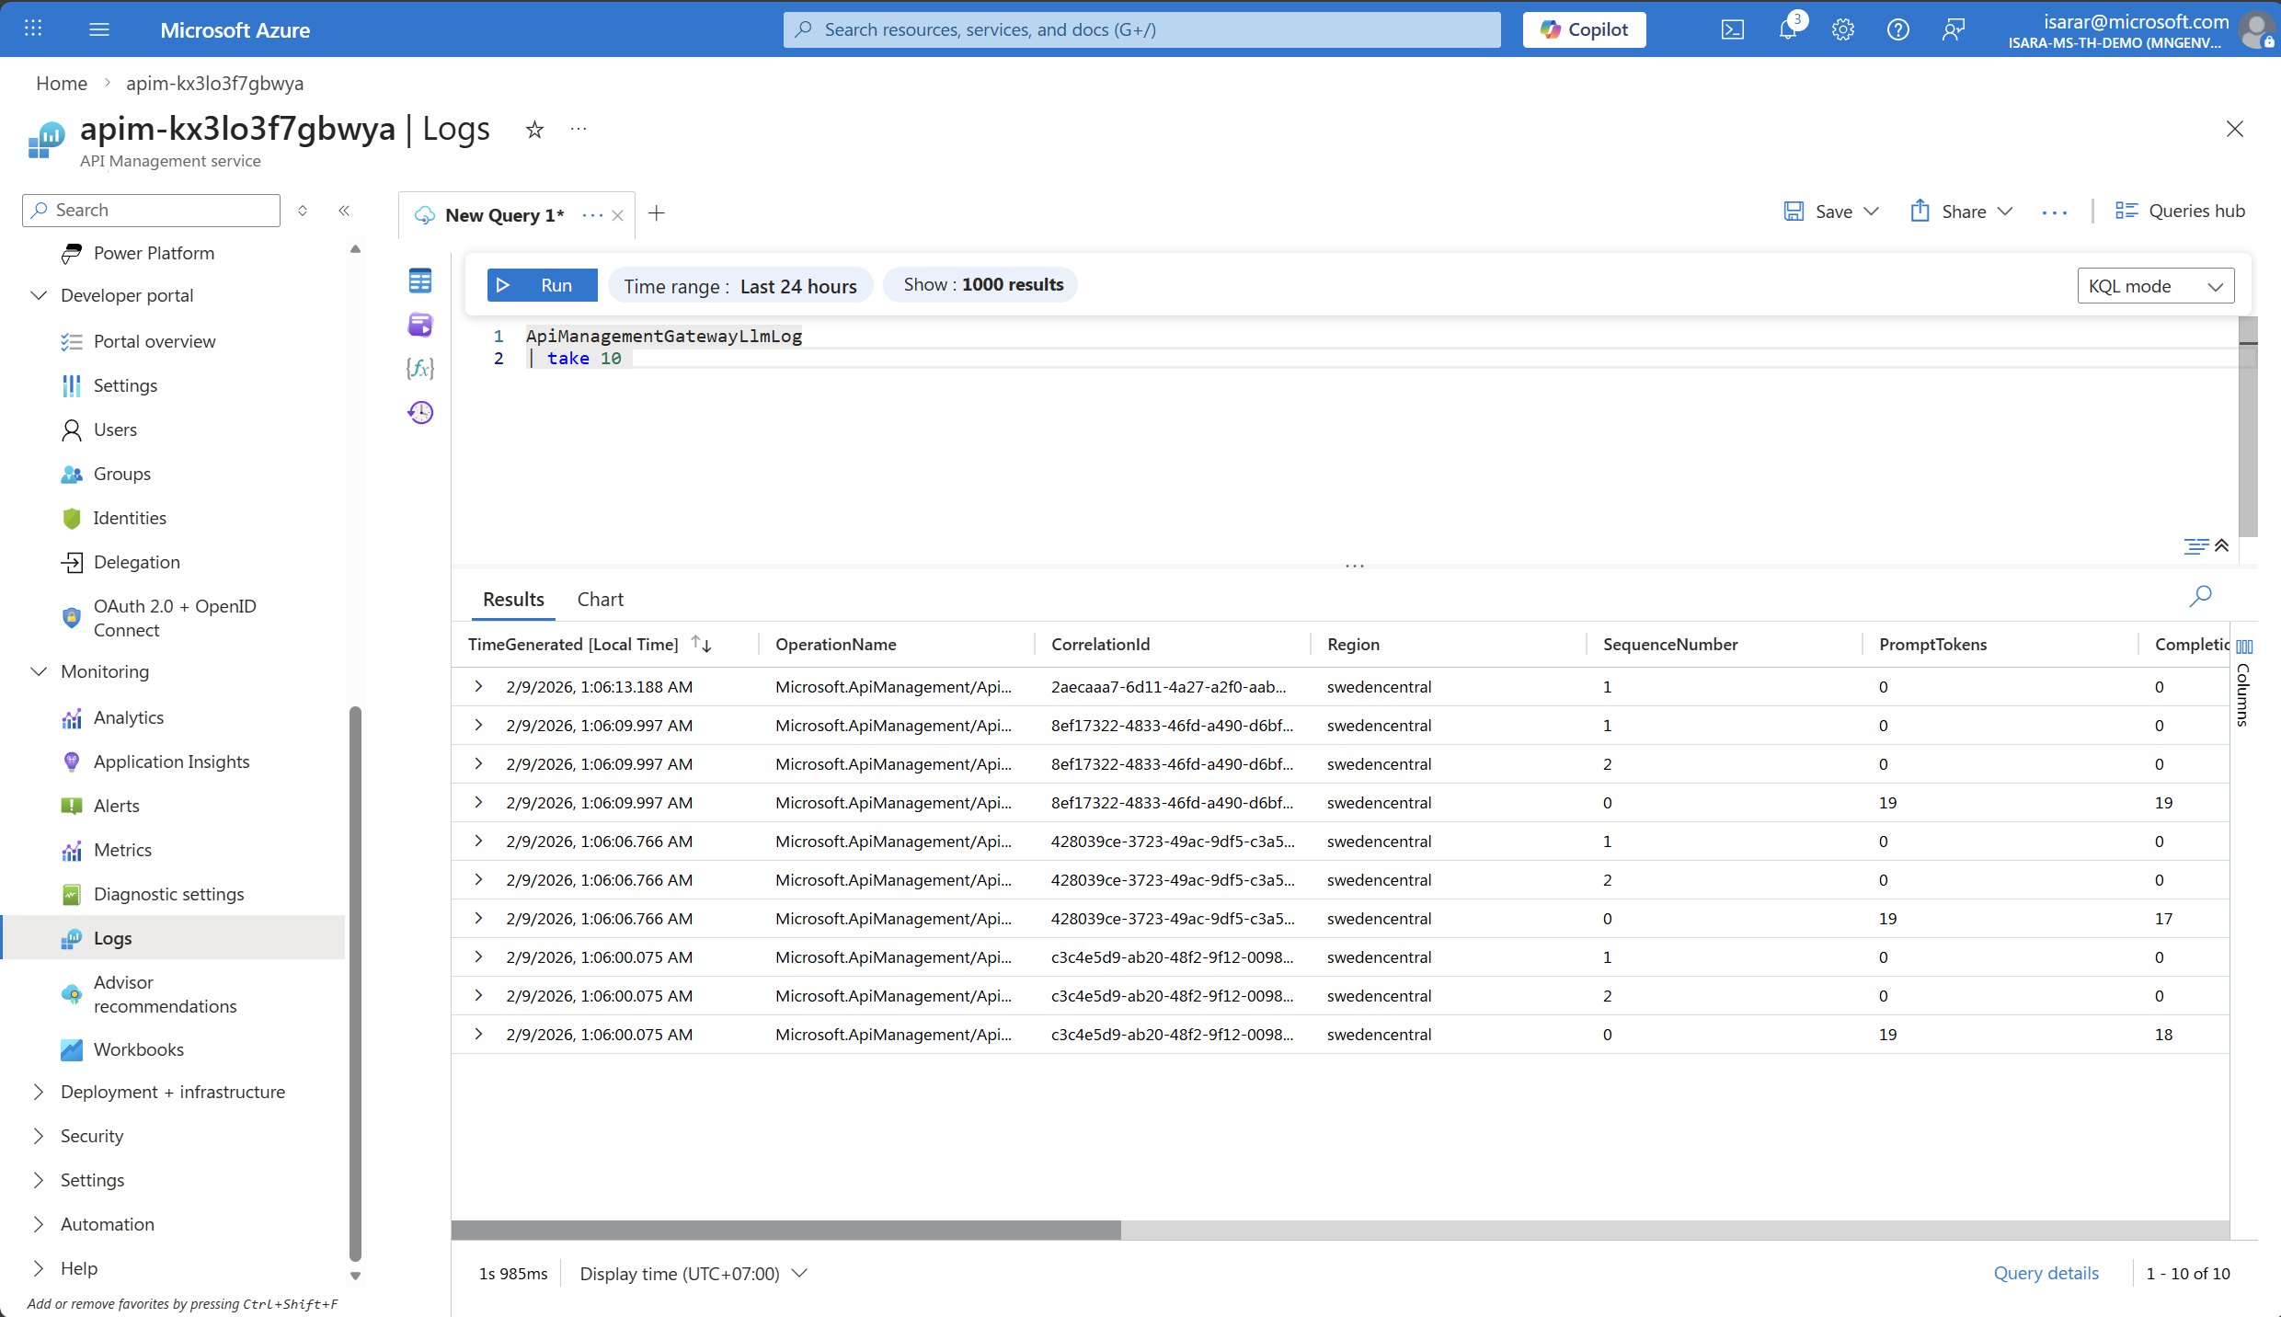Viewport: 2281px width, 1317px height.
Task: Select the Results tab
Action: pos(513,600)
